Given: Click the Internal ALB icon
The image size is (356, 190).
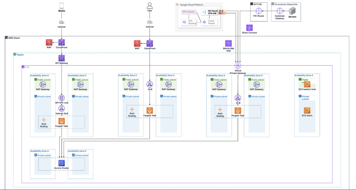Looking at the screenshot, I should [62, 109].
